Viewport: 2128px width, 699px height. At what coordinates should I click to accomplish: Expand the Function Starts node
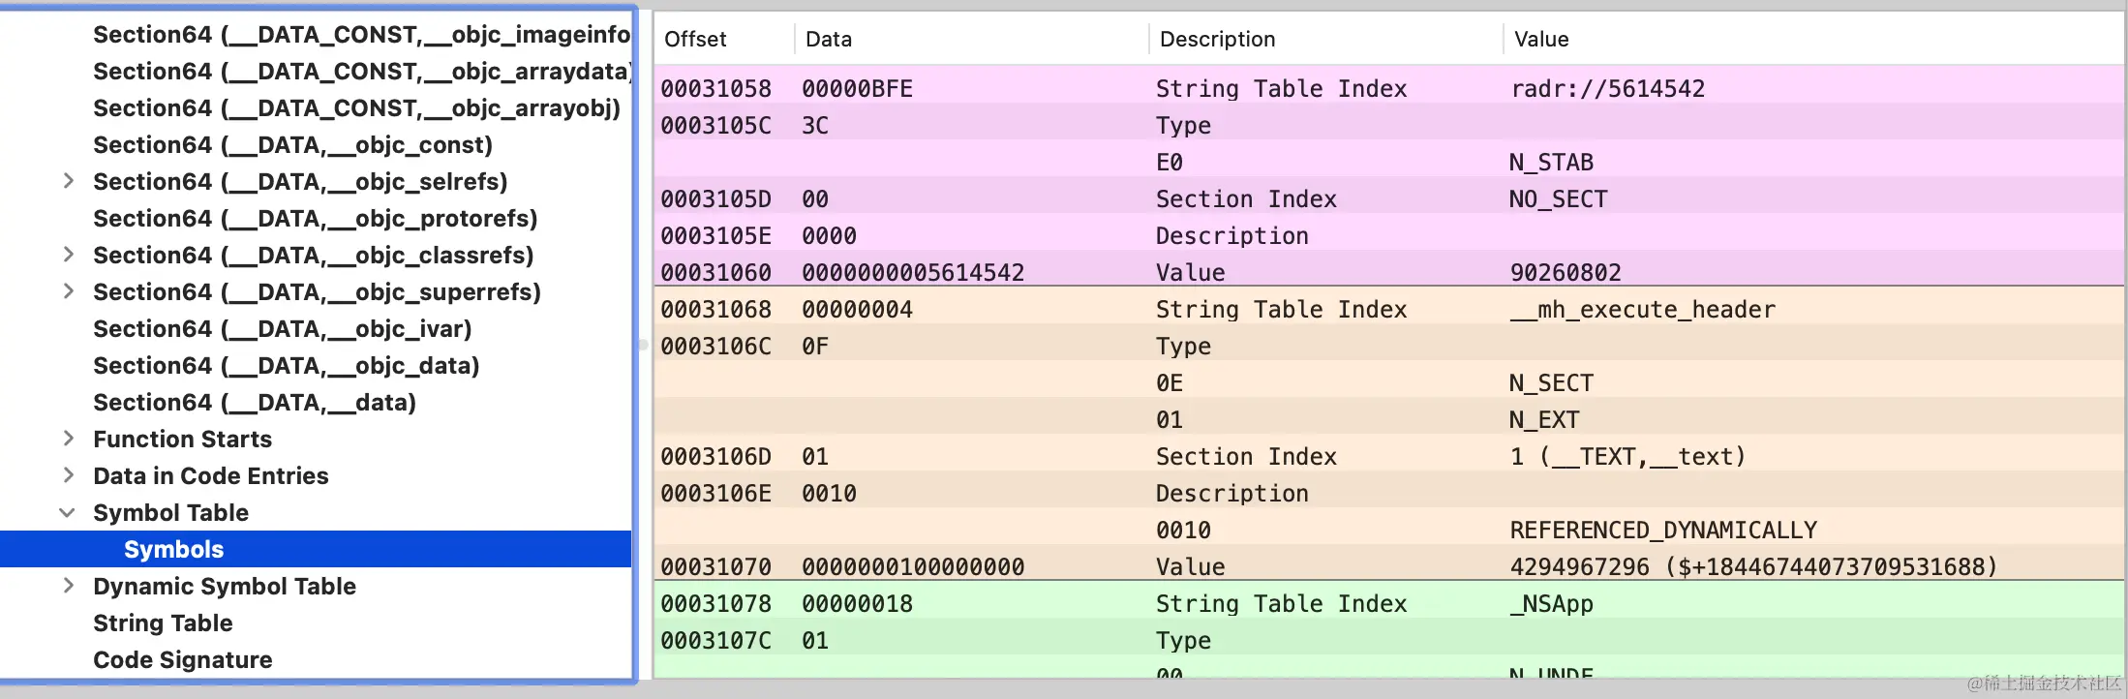(x=68, y=439)
